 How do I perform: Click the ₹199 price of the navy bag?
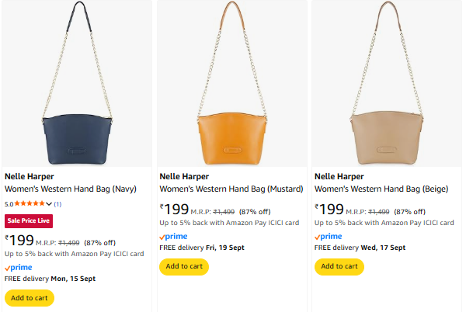tap(20, 241)
